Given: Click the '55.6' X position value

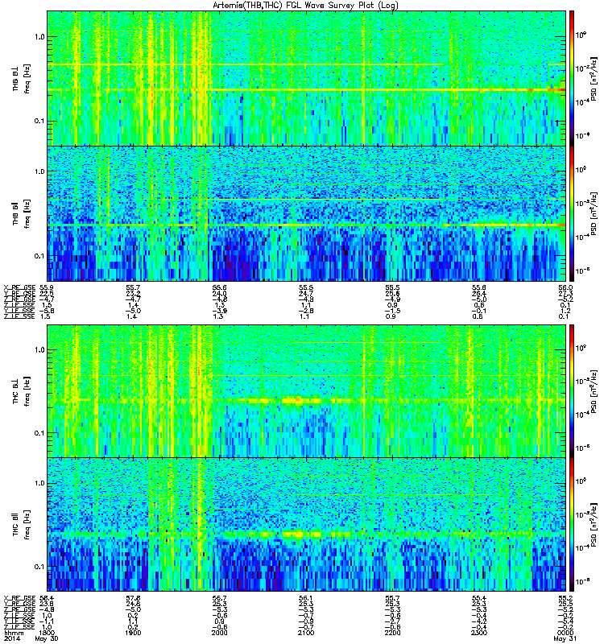Looking at the screenshot, I should (x=219, y=287).
